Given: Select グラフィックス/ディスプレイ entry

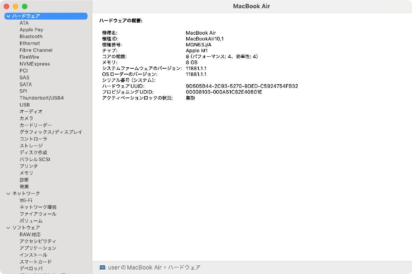Looking at the screenshot, I should point(51,132).
